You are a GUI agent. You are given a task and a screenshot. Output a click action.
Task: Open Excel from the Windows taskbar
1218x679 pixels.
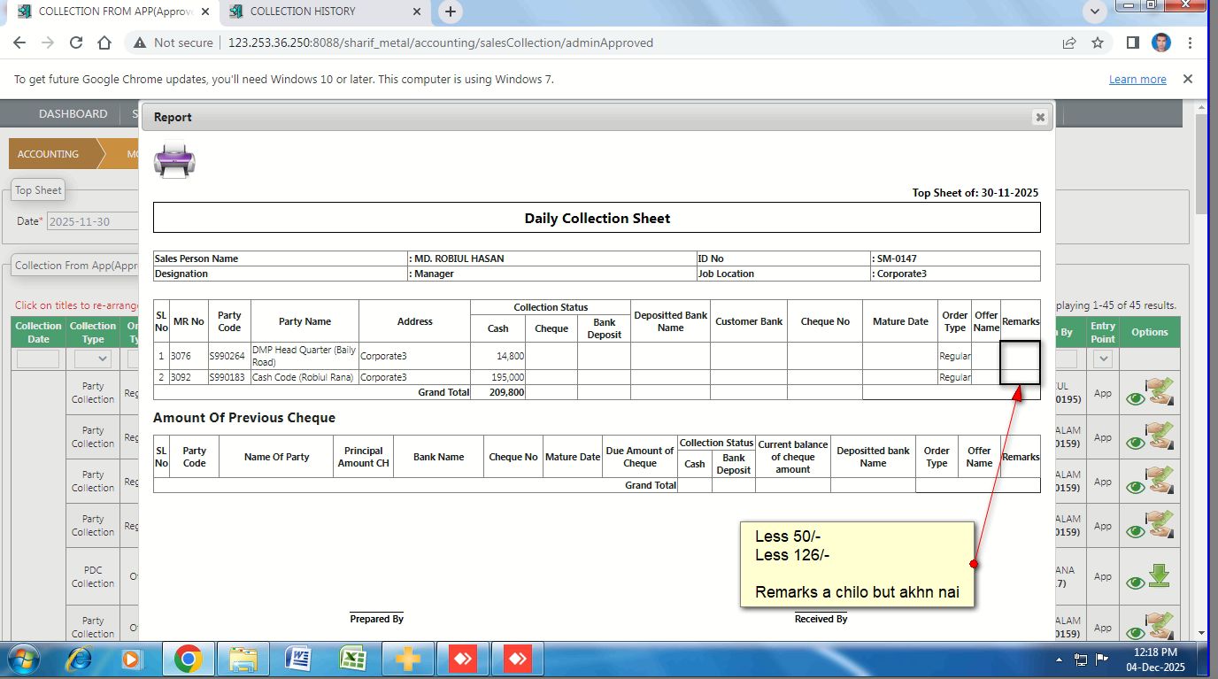pos(355,660)
